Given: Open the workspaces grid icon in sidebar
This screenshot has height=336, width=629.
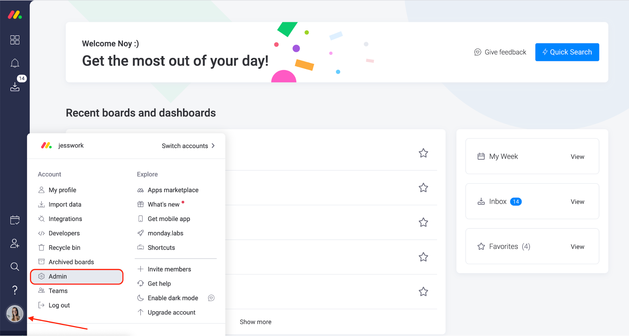Looking at the screenshot, I should (x=15, y=40).
